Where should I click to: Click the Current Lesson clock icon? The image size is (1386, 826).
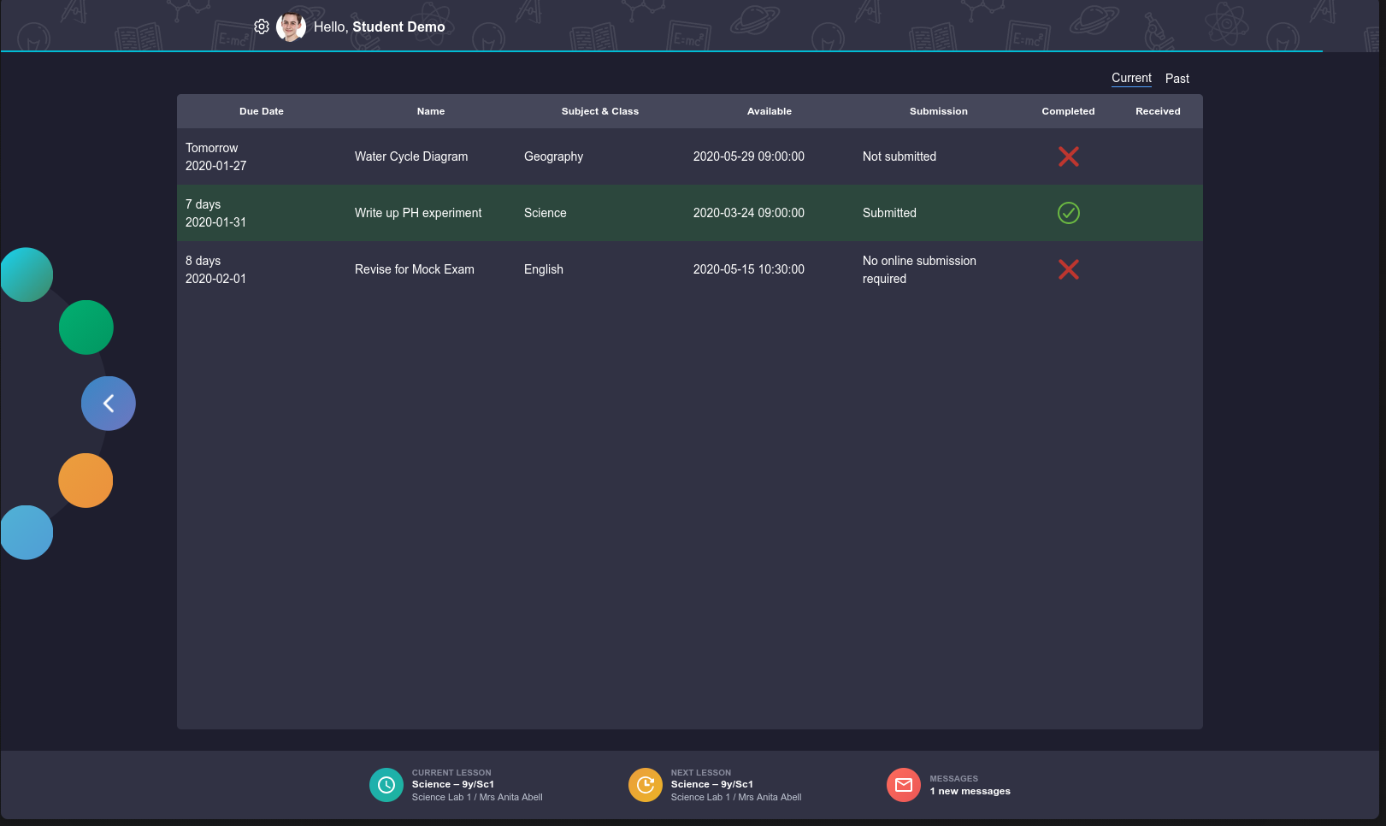click(x=386, y=785)
